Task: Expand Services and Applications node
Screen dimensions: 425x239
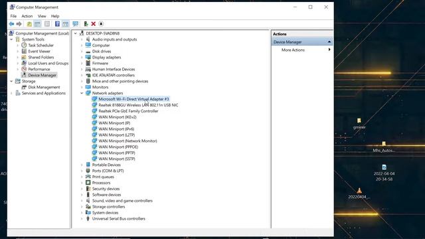Action: tap(11, 93)
